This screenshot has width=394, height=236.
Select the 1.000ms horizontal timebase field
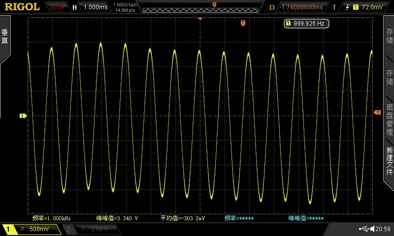pos(96,7)
